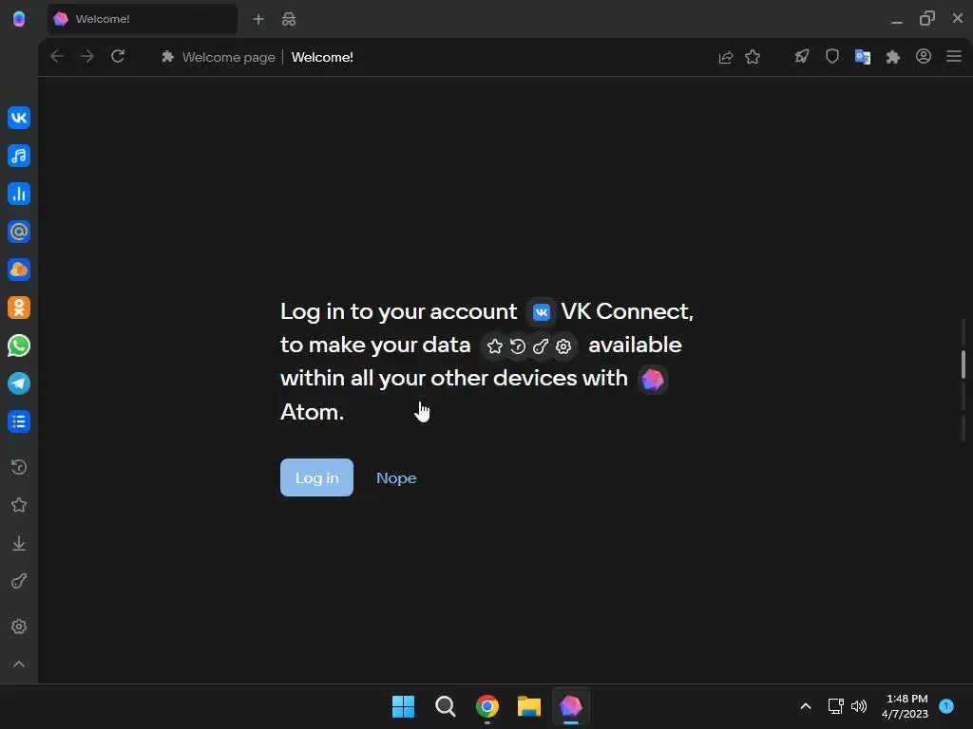The image size is (973, 729).
Task: Open the notification badge in the tray
Action: [x=946, y=705]
